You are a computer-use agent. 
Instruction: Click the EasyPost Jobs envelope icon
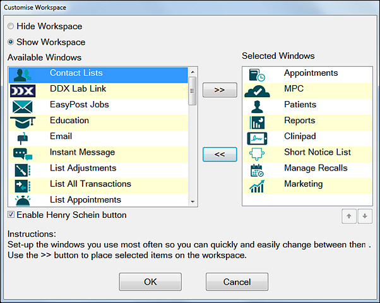coord(23,107)
